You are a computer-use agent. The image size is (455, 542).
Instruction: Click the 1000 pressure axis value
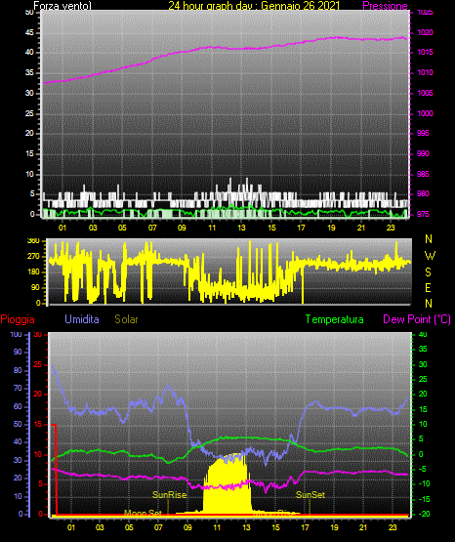pyautogui.click(x=425, y=113)
